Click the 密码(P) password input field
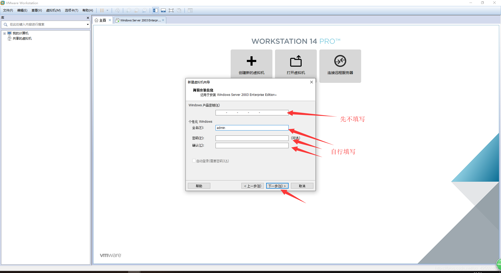The width and height of the screenshot is (501, 273). coord(252,138)
